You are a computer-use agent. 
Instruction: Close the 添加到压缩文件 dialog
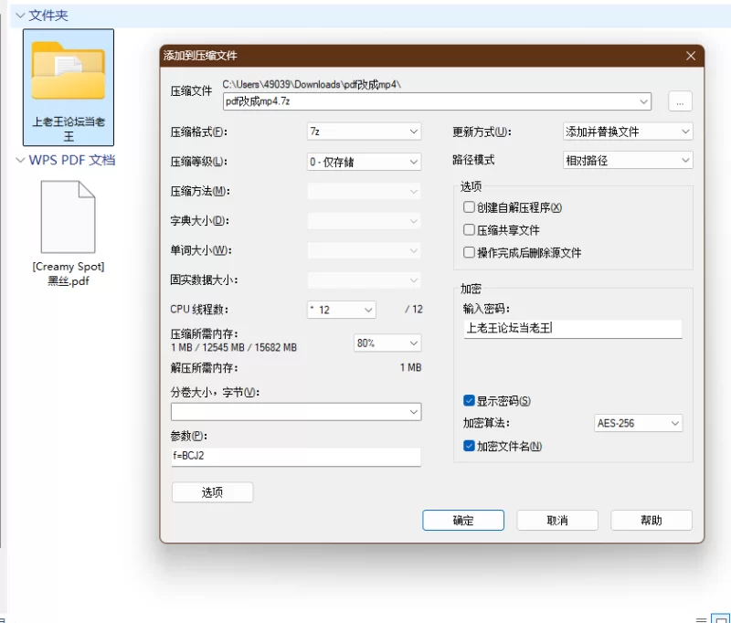coord(691,56)
